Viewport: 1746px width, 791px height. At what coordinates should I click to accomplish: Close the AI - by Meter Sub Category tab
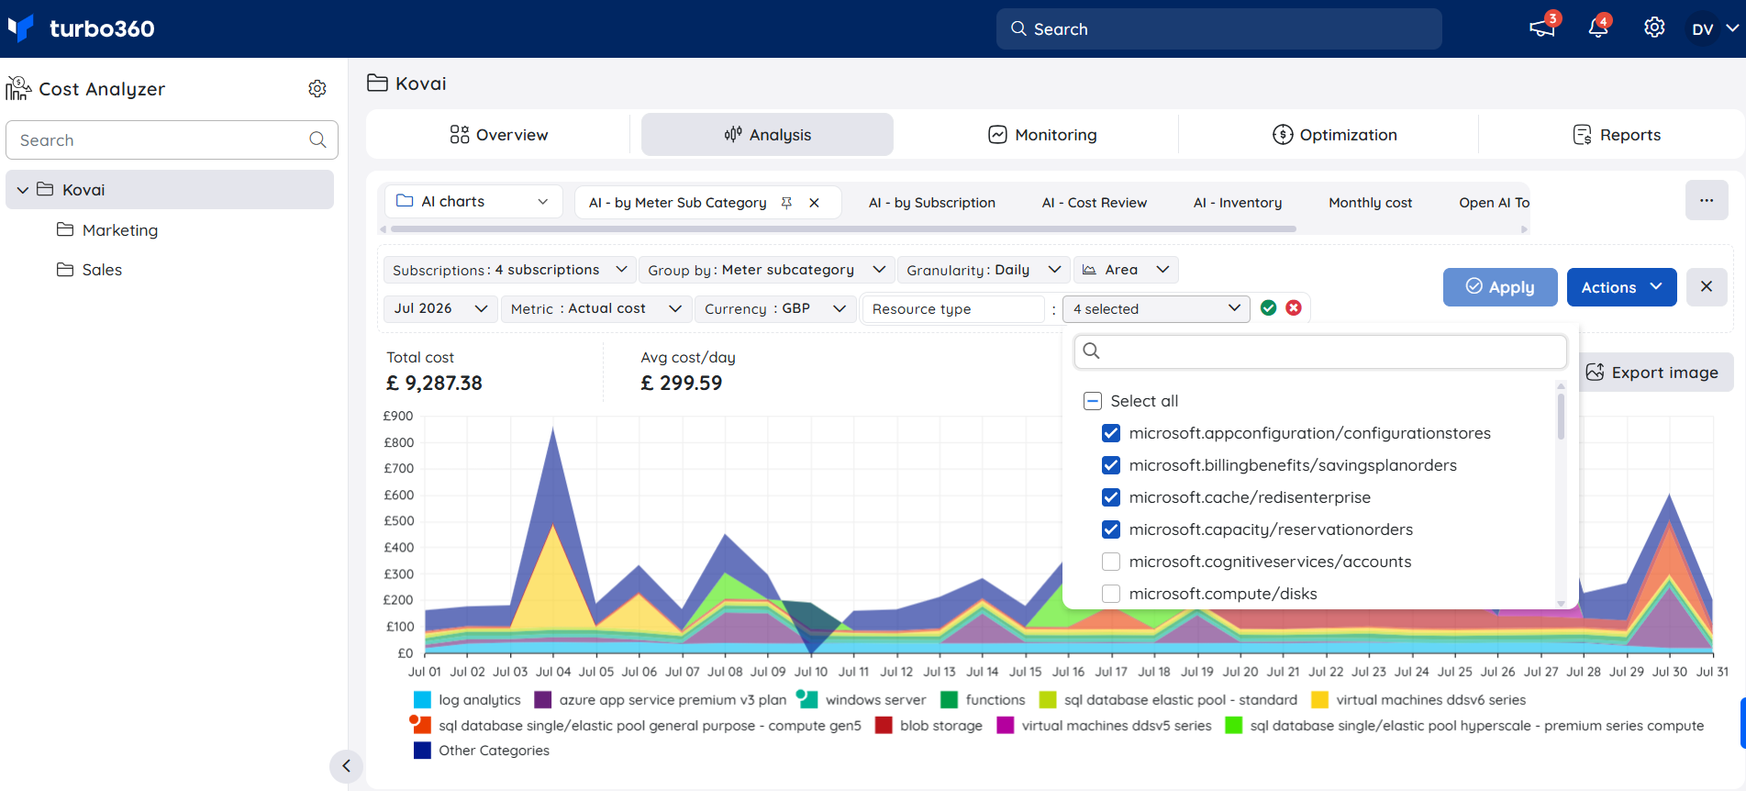(x=814, y=203)
